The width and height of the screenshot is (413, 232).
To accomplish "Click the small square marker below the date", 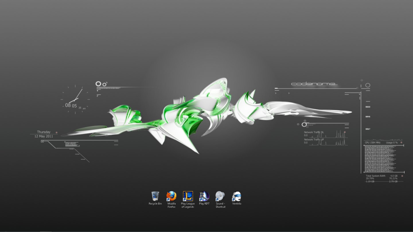I will (x=42, y=141).
